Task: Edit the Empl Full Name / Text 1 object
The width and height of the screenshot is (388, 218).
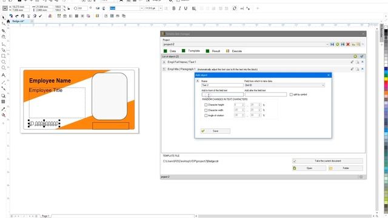Action: [352, 62]
